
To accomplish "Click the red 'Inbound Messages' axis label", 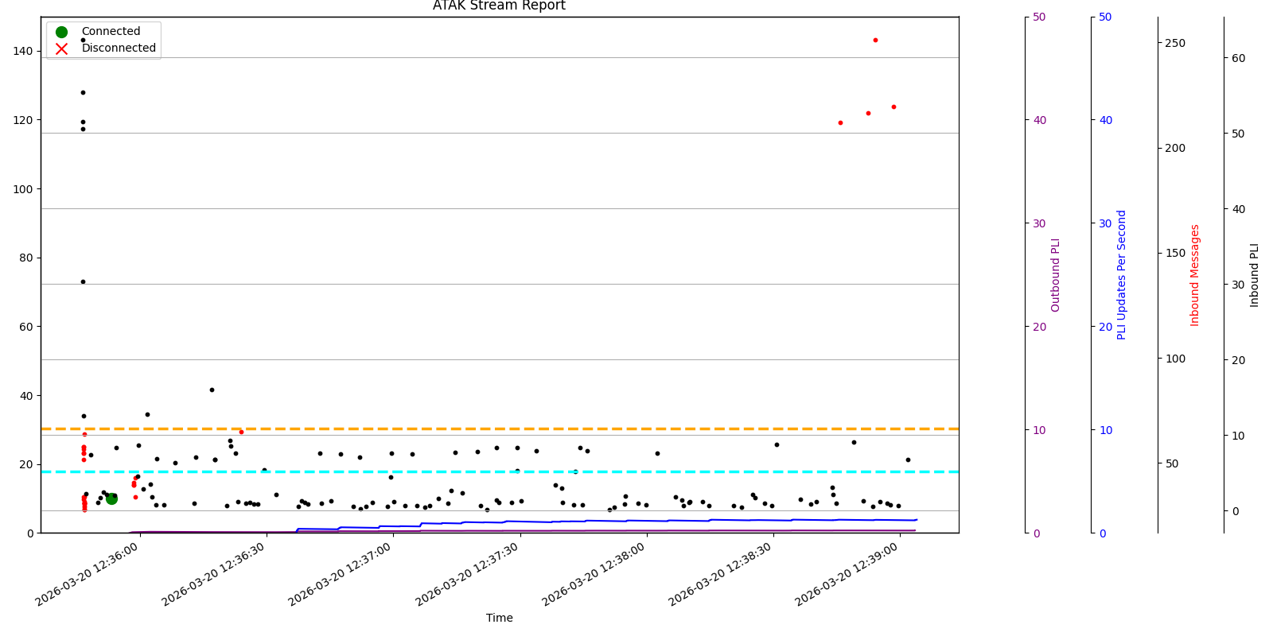I will point(1194,275).
